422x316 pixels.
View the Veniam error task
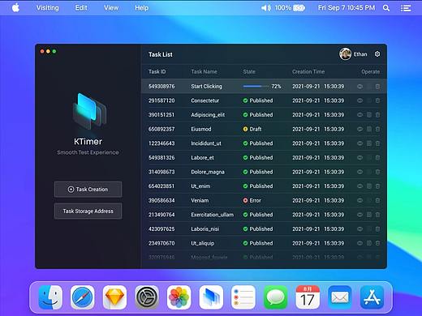pos(360,200)
